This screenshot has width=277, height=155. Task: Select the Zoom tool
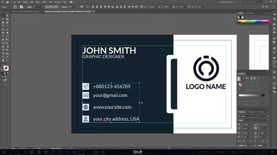(x=7, y=60)
